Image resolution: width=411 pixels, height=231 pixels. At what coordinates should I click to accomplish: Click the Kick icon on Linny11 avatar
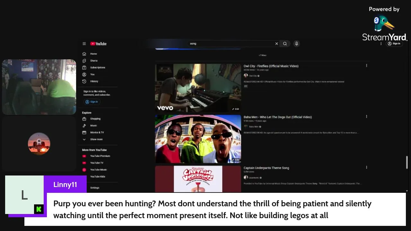click(x=39, y=210)
